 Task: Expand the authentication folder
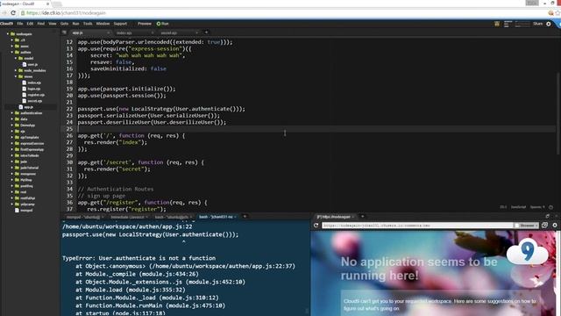pyautogui.click(x=12, y=113)
